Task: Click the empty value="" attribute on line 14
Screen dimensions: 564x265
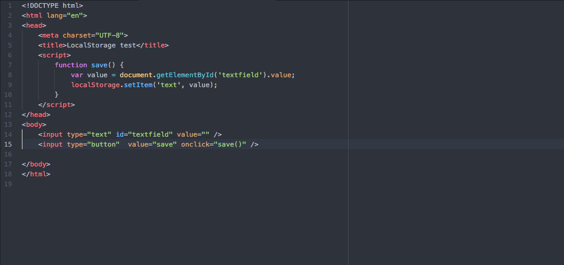Action: (x=193, y=135)
